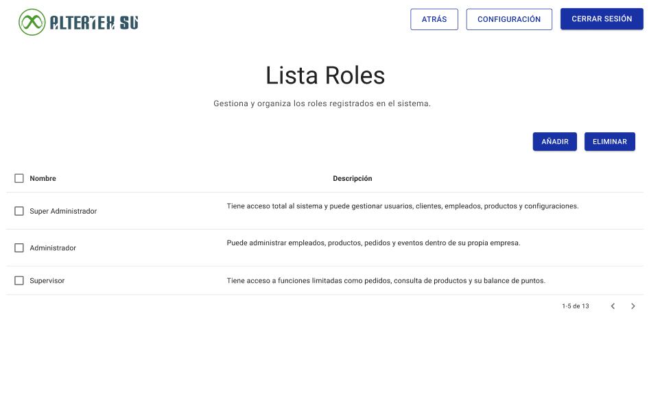Click the '1-5 de 13' pagination label
Viewport: 649px width, 420px height.
tap(576, 306)
